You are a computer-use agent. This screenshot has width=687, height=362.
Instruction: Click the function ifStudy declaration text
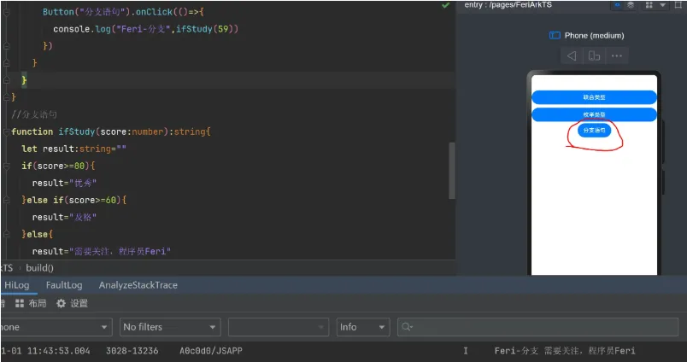click(111, 131)
